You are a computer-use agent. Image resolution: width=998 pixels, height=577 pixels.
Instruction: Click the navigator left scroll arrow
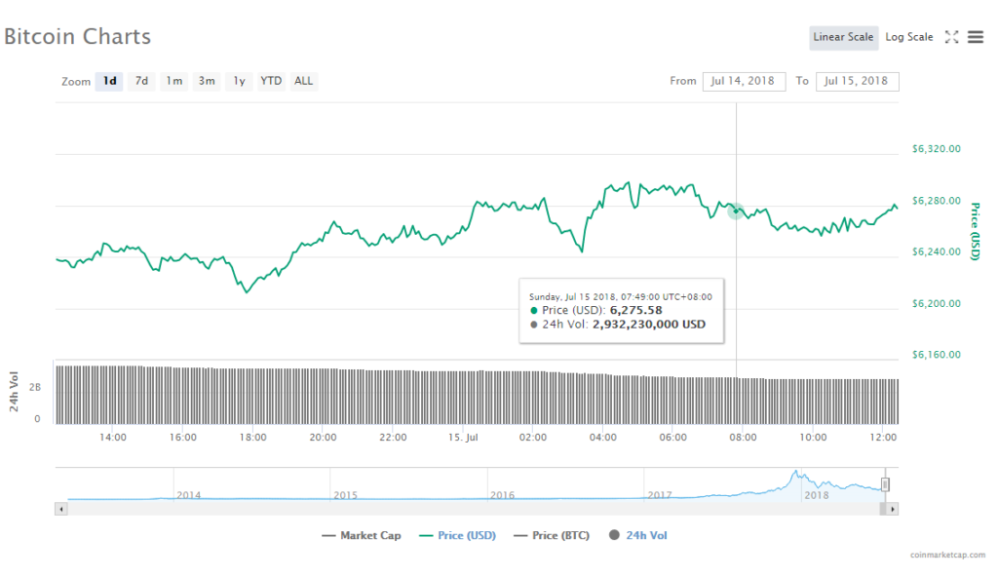(61, 509)
